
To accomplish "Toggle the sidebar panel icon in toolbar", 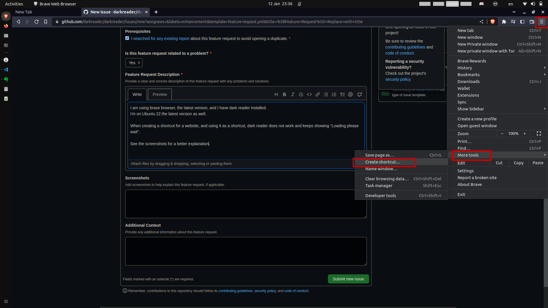I will click(522, 22).
